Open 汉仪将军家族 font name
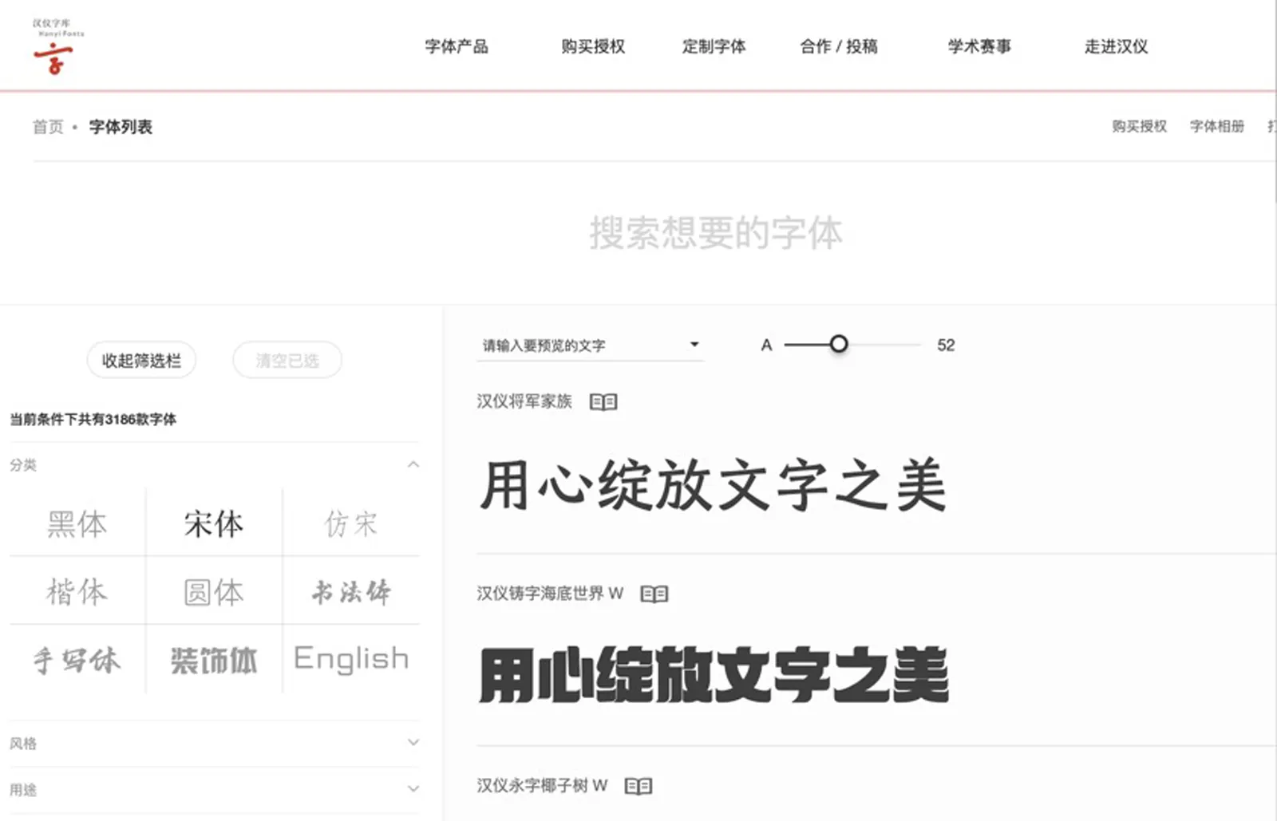This screenshot has width=1277, height=821. [x=524, y=401]
